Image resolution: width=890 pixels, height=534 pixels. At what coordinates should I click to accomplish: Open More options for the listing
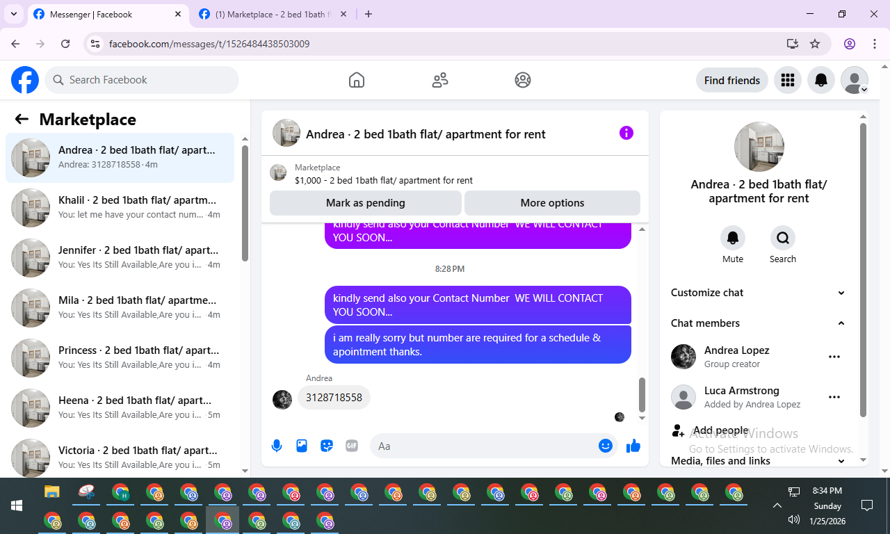coord(552,203)
